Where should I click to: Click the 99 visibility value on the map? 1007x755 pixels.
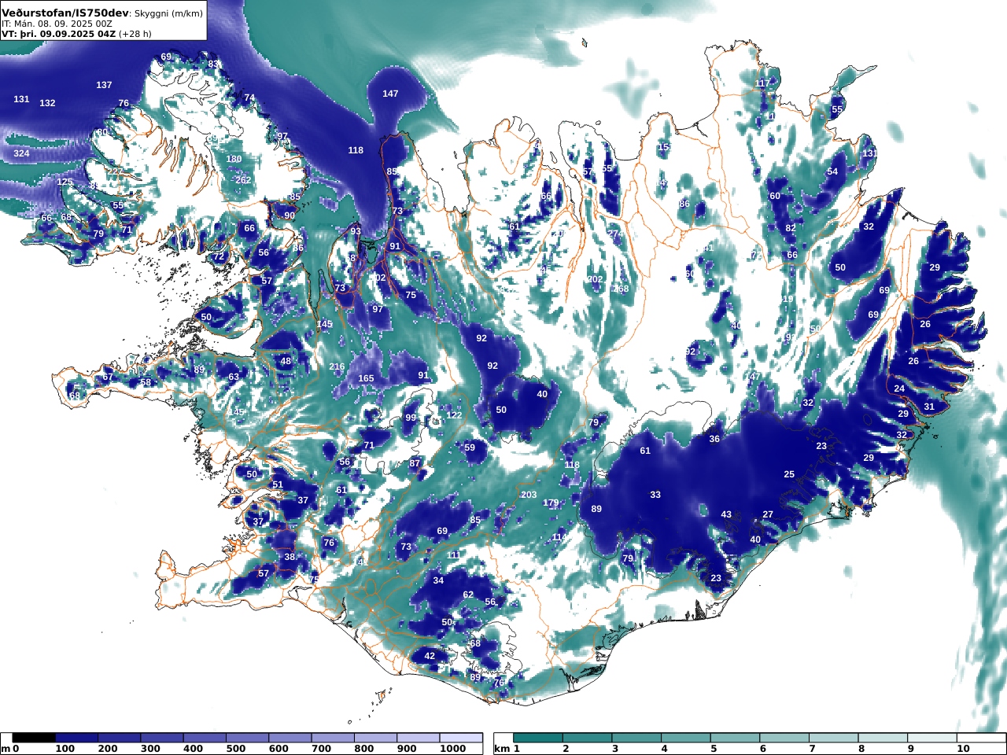click(411, 418)
